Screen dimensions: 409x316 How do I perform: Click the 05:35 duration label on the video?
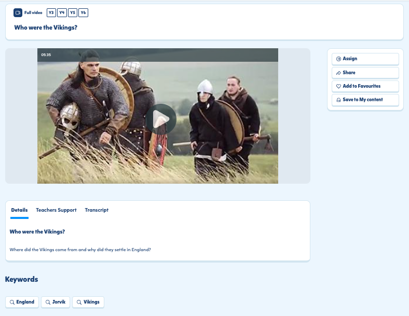46,54
